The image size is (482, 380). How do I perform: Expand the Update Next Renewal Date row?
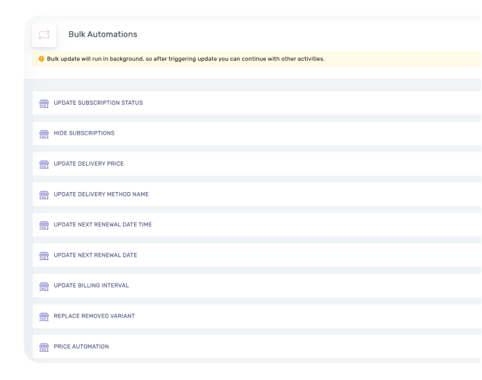click(95, 255)
